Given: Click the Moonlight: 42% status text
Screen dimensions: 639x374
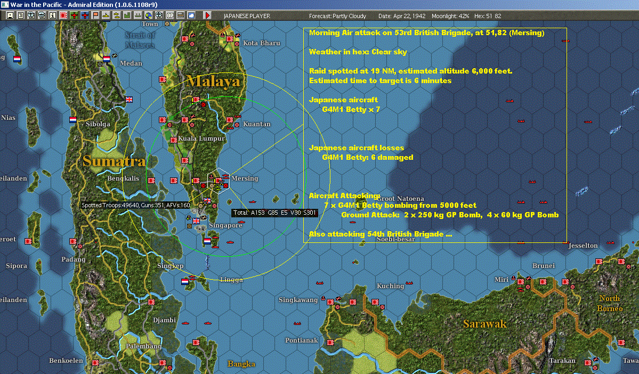Looking at the screenshot, I should (450, 16).
